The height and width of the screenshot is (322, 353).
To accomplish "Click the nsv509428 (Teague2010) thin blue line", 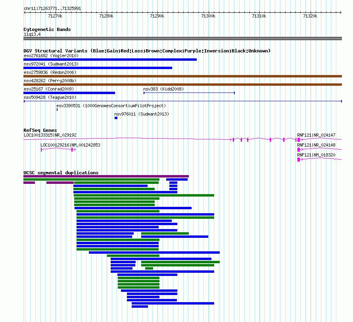I will 182,101.
